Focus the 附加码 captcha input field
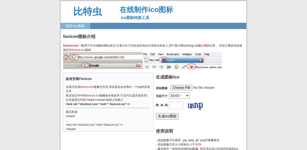 click(x=176, y=105)
